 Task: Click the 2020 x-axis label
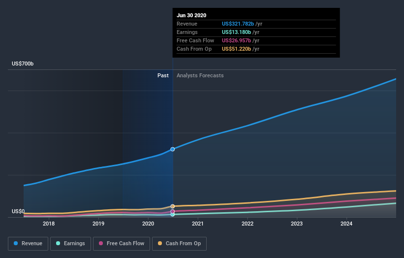point(148,224)
